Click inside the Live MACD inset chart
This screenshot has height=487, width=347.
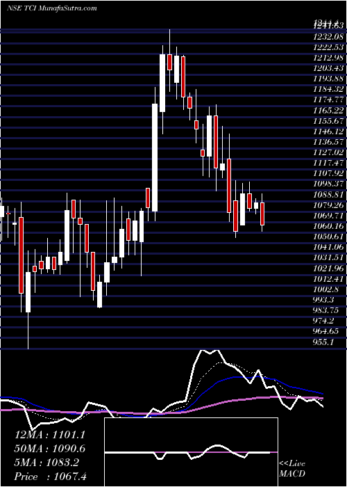pyautogui.click(x=191, y=452)
